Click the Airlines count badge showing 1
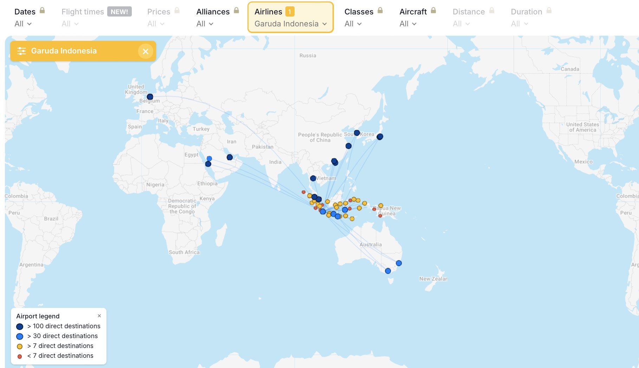639x368 pixels. [290, 12]
